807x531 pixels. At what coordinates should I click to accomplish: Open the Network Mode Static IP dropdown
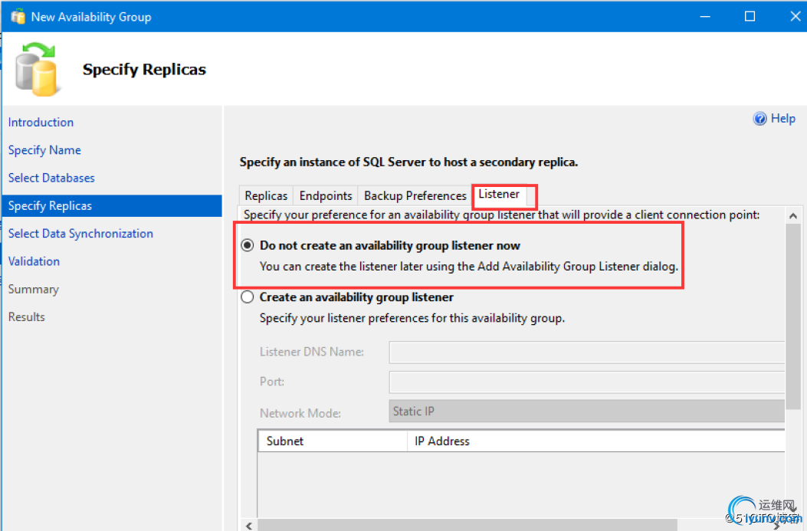(x=587, y=411)
